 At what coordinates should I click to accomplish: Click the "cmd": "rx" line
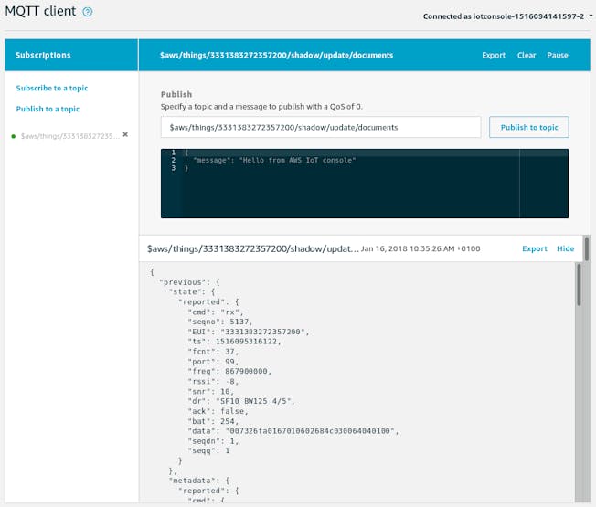216,312
